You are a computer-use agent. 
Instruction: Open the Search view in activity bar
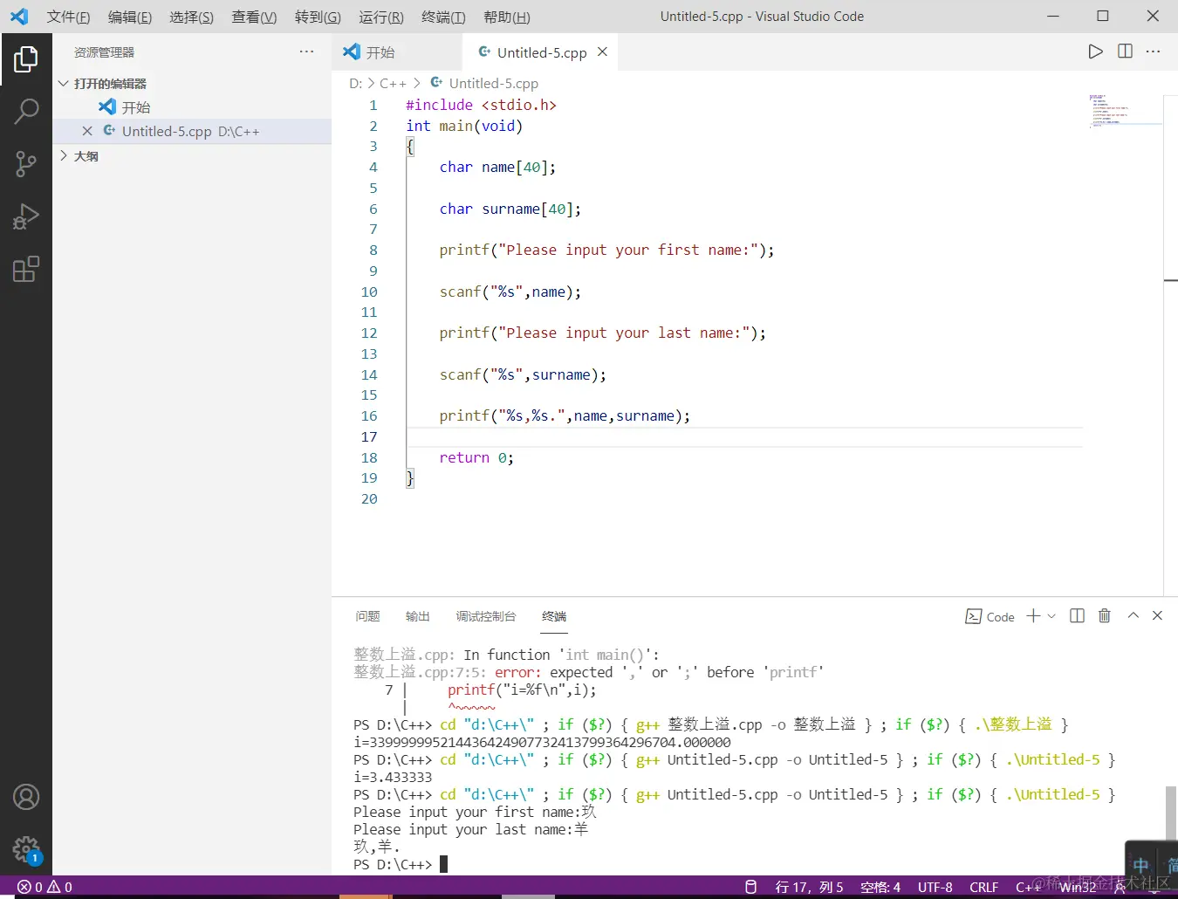26,111
